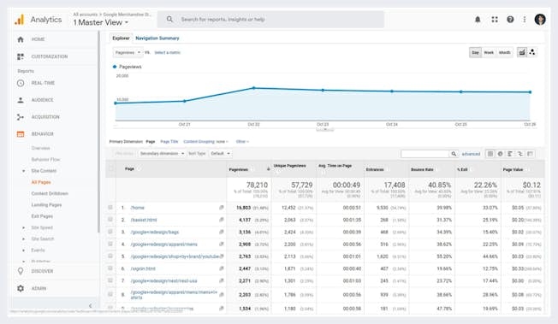Check the select-all checkbox in table header

pyautogui.click(x=110, y=168)
